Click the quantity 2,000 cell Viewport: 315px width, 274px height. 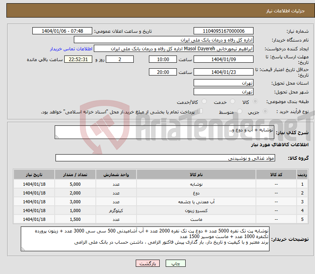(75, 193)
